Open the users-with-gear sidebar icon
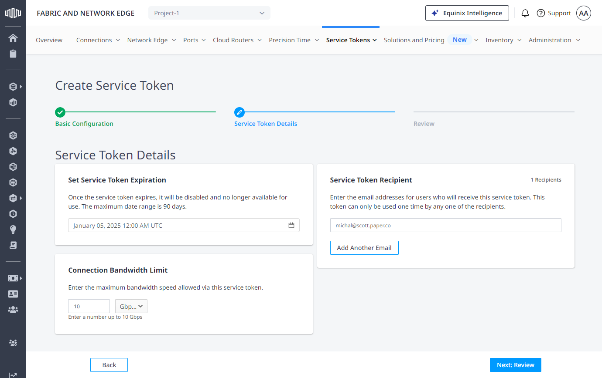Image resolution: width=602 pixels, height=378 pixels. pos(13,343)
